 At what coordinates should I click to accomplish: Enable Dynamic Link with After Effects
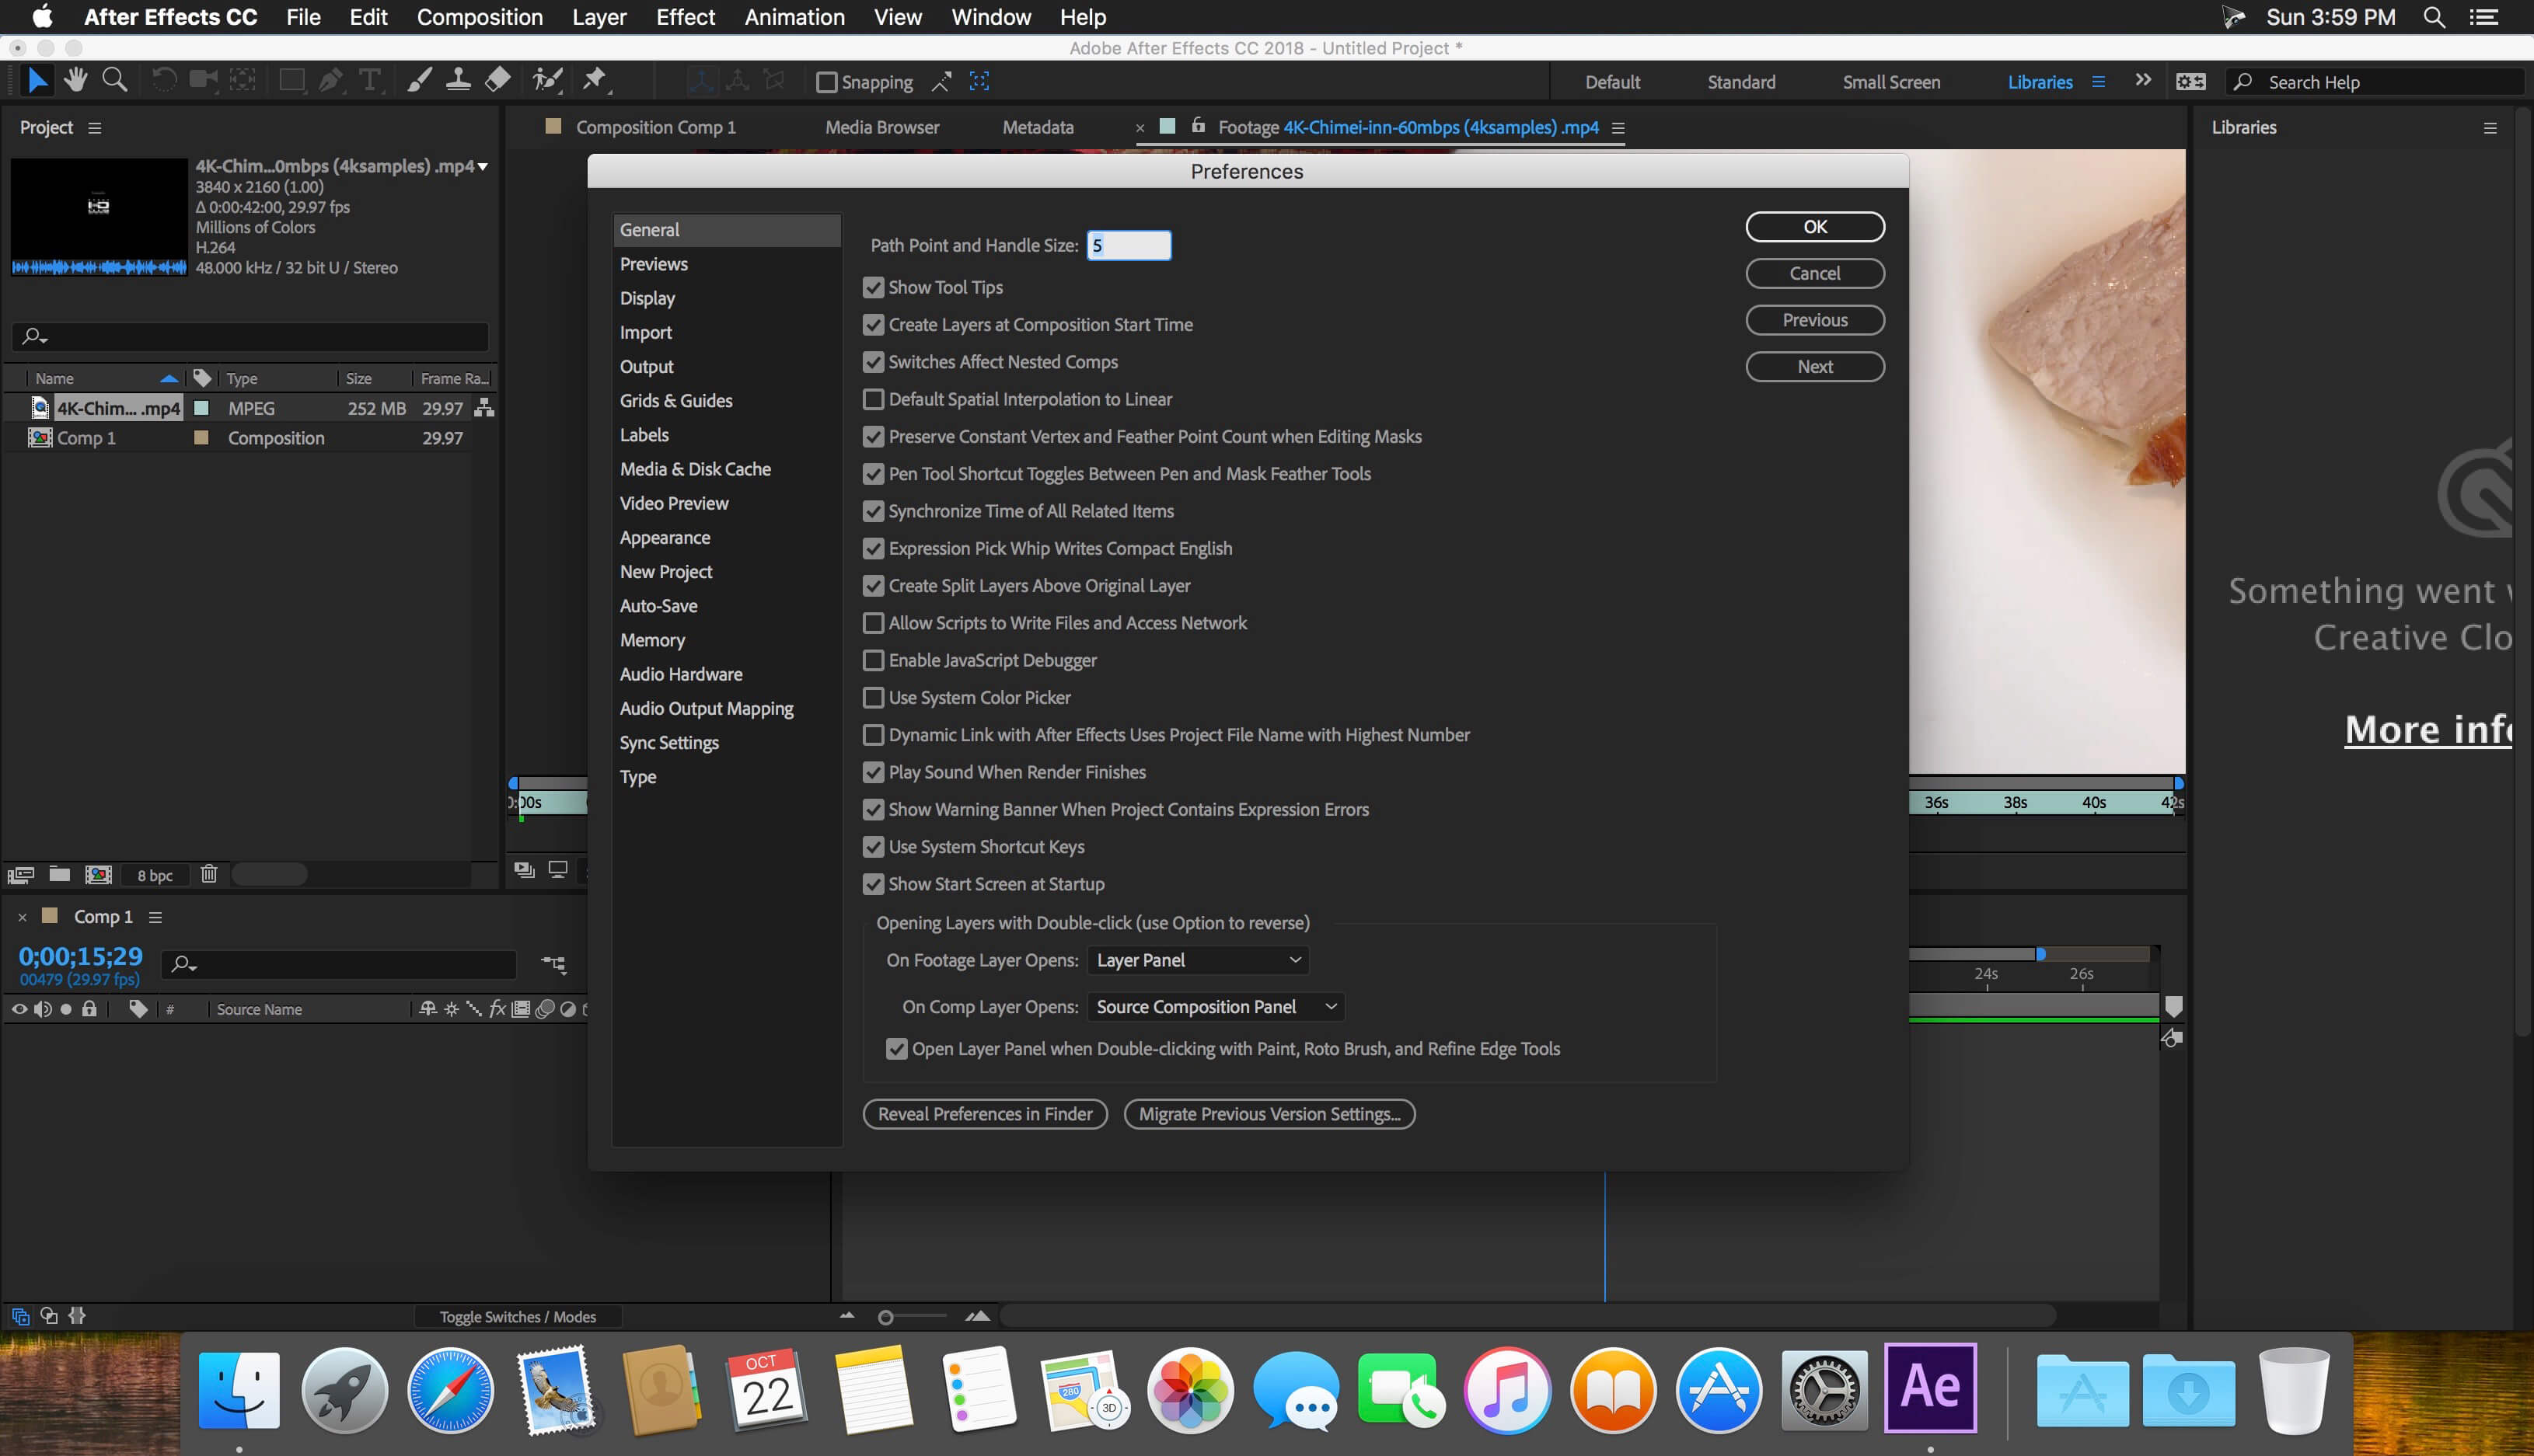[x=872, y=734]
